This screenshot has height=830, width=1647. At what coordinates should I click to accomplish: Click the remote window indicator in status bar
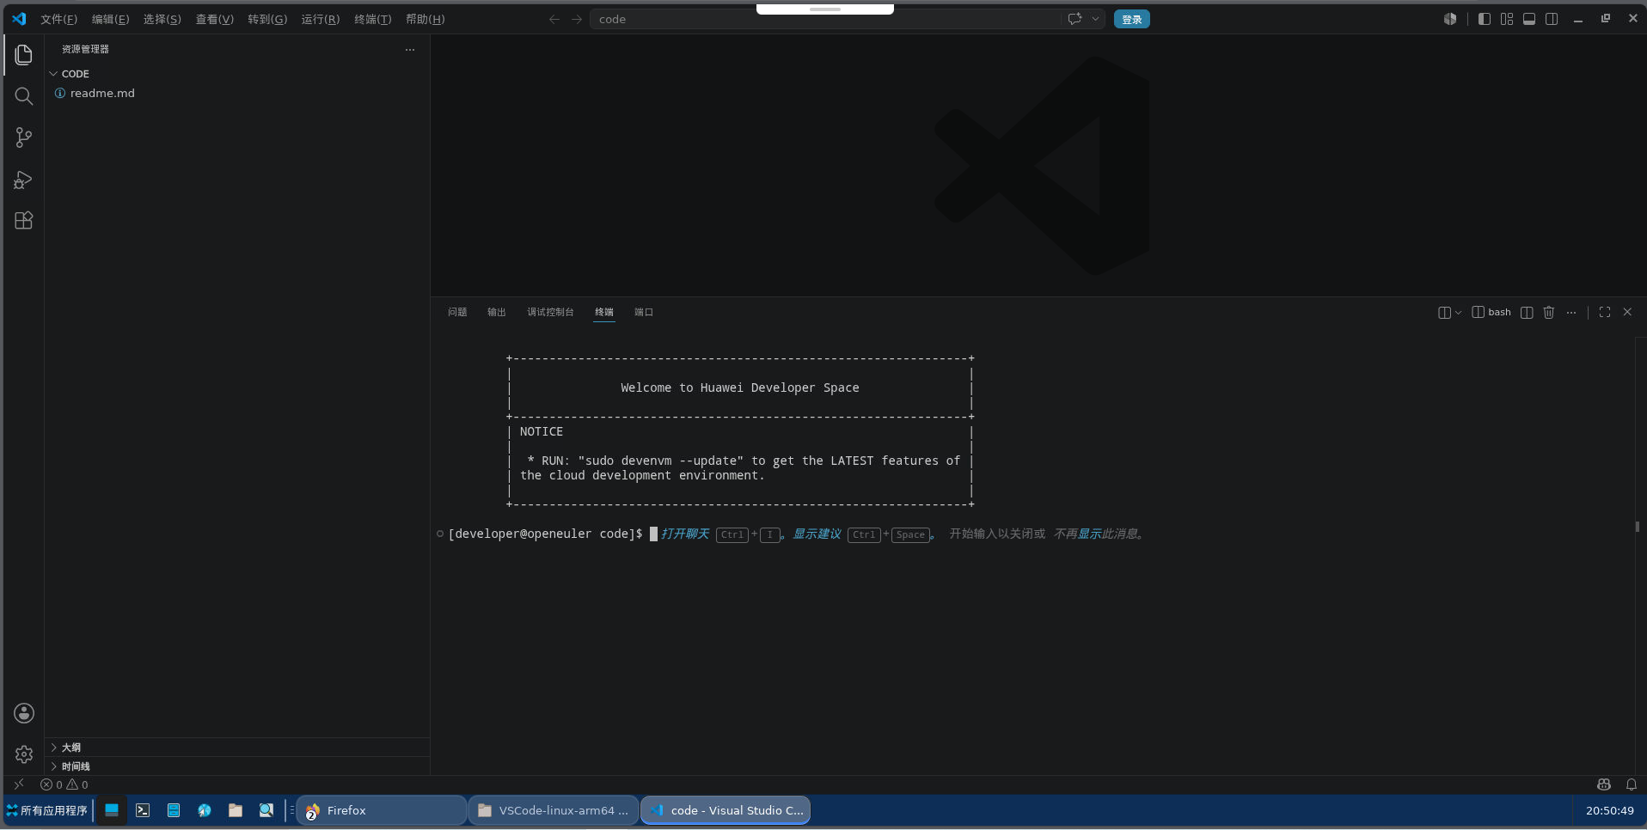point(19,784)
